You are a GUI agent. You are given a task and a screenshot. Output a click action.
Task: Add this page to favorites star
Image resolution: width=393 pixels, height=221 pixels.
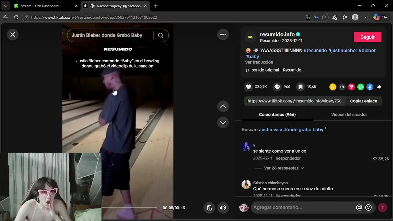point(324,17)
